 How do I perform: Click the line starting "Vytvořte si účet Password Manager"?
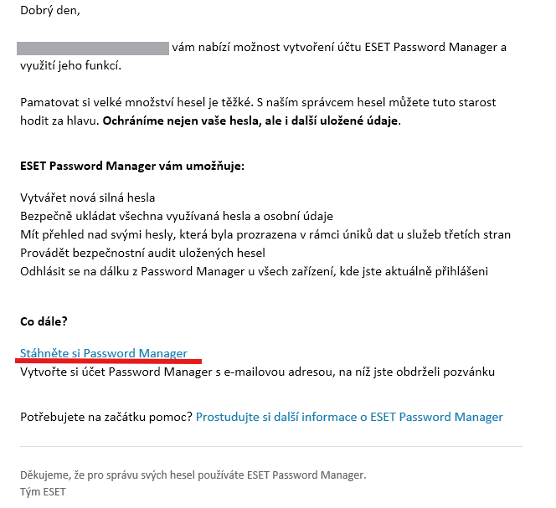[257, 372]
